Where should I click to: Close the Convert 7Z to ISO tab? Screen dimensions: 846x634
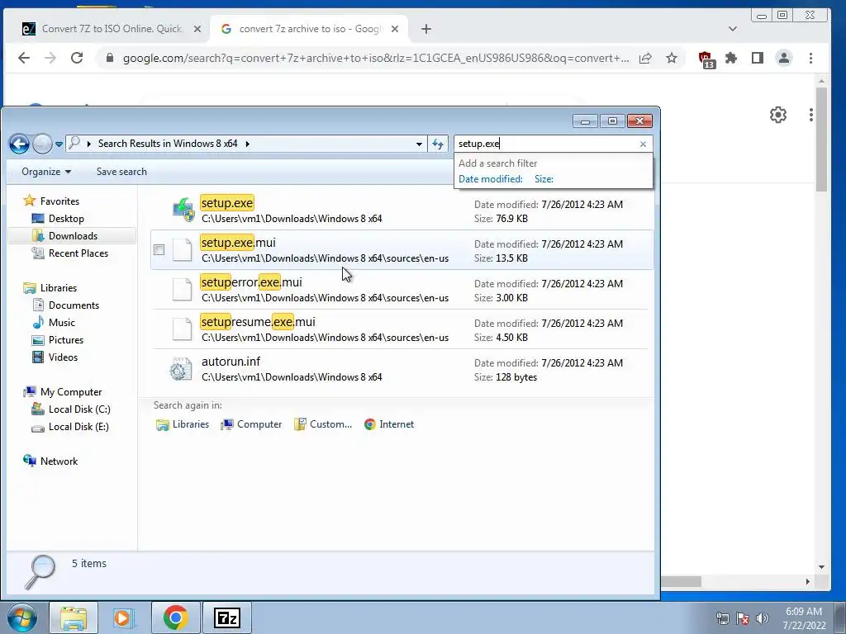[197, 29]
